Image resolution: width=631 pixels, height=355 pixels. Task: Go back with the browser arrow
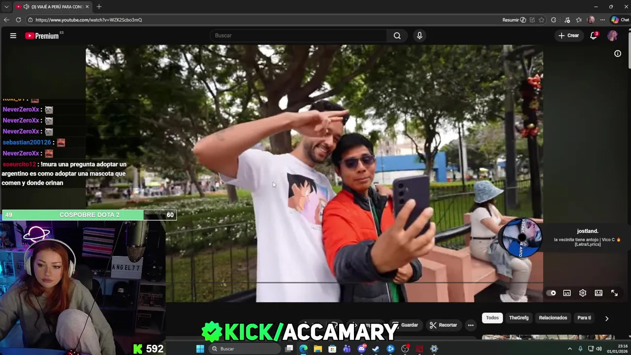click(6, 20)
